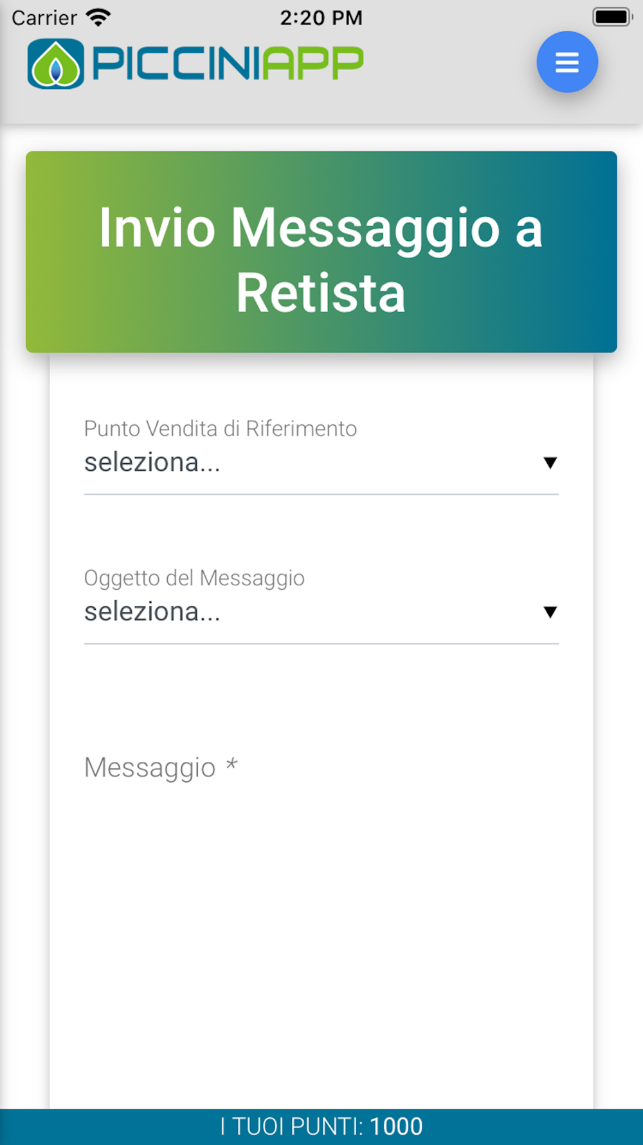Click the Oggetto del Messaggio dropdown arrow
This screenshot has width=643, height=1145.
[x=550, y=612]
